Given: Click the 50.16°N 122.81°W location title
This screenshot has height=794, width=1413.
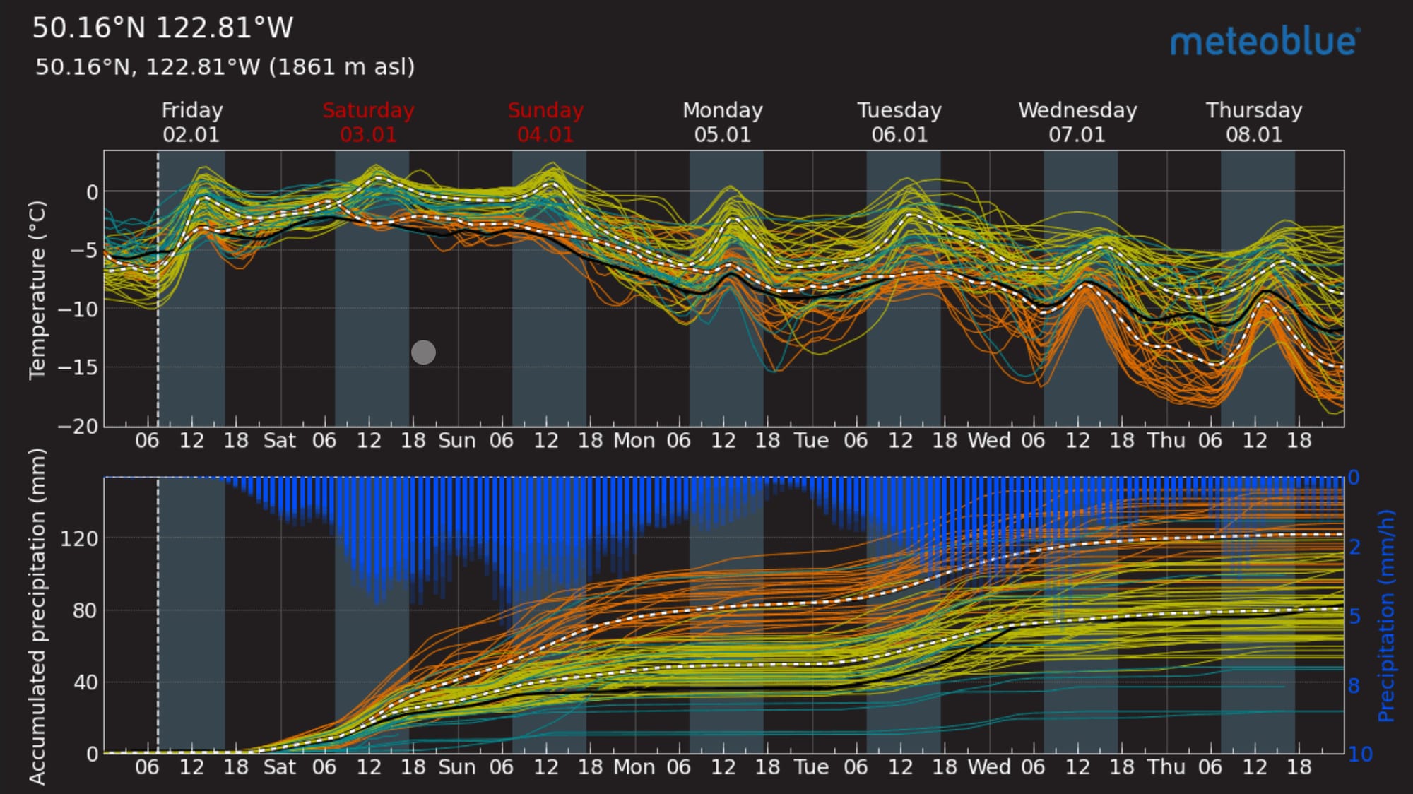Looking at the screenshot, I should pos(162,28).
